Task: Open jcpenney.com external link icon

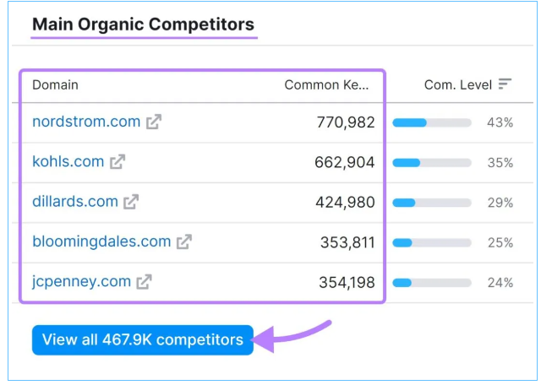Action: (144, 282)
